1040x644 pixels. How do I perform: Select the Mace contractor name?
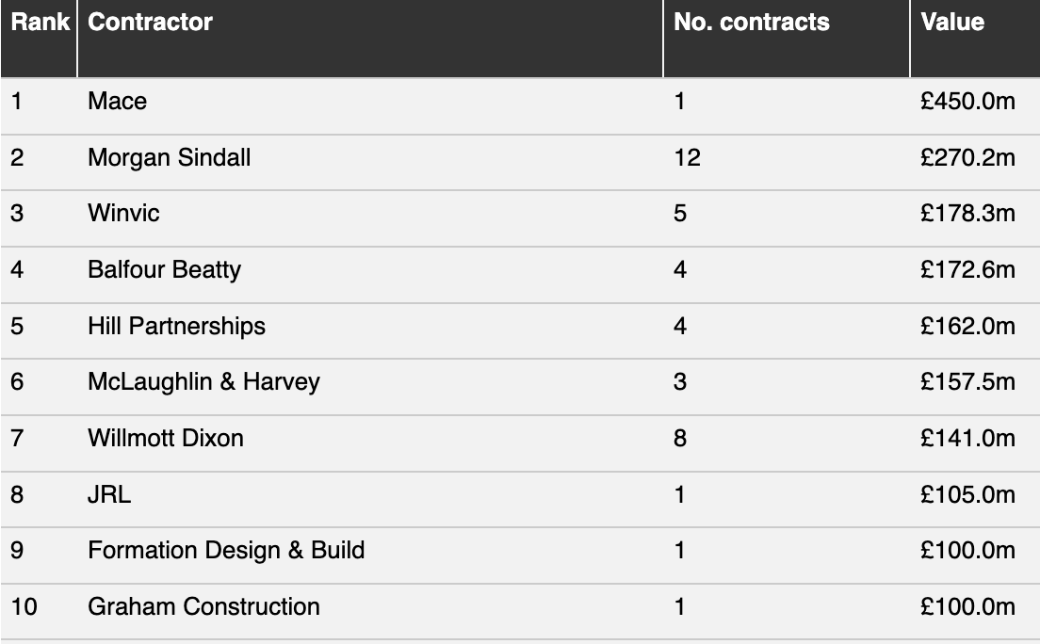117,101
